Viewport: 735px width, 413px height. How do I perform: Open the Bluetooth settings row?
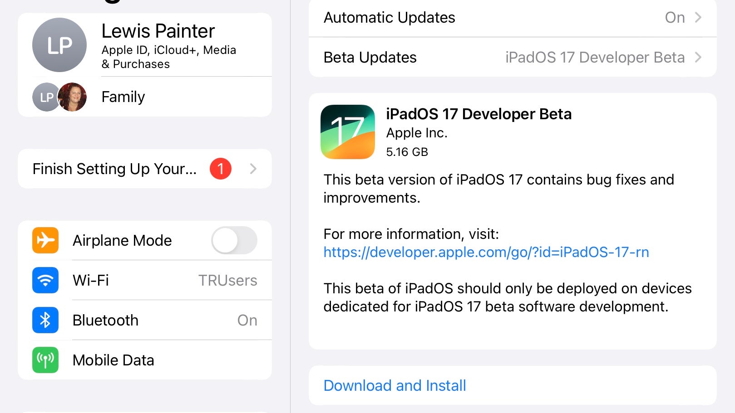[x=145, y=320]
